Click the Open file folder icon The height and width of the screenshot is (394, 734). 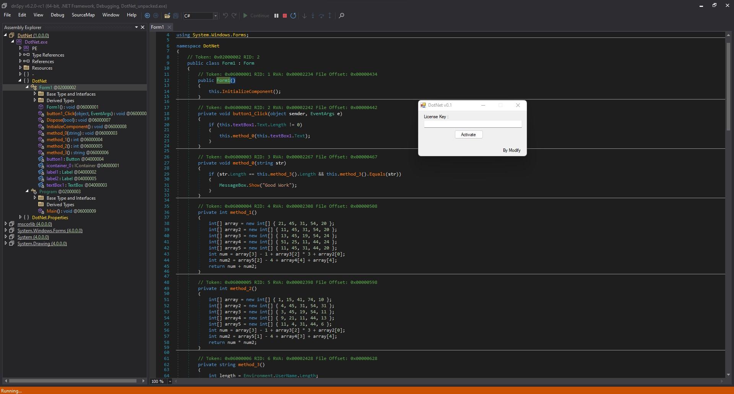[167, 16]
